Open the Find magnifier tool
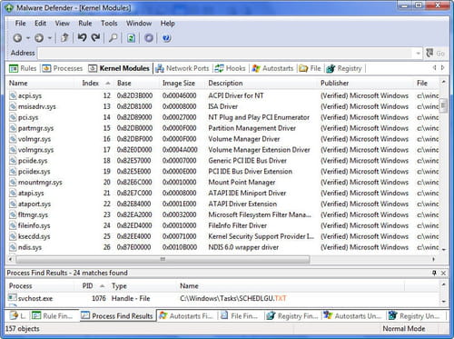 (113, 38)
